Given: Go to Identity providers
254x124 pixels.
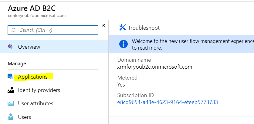Looking at the screenshot, I should (39, 90).
